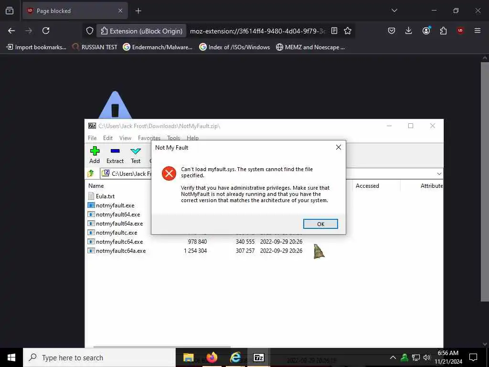
Task: Close the Not My Fault error dialog
Action: coord(339,147)
